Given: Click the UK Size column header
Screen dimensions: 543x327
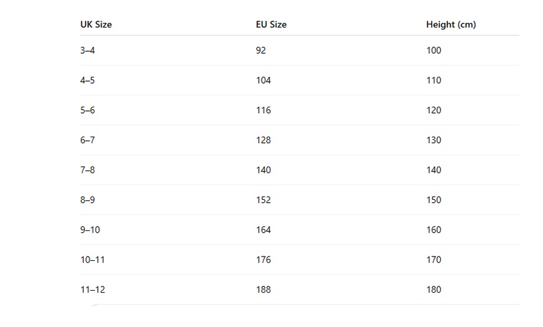Looking at the screenshot, I should click(96, 25).
